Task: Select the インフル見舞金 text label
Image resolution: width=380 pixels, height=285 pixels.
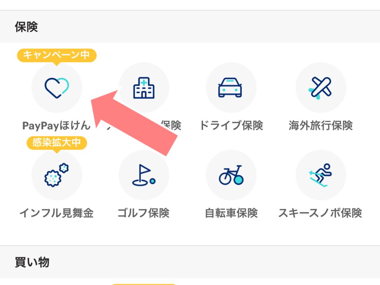Action: [56, 213]
